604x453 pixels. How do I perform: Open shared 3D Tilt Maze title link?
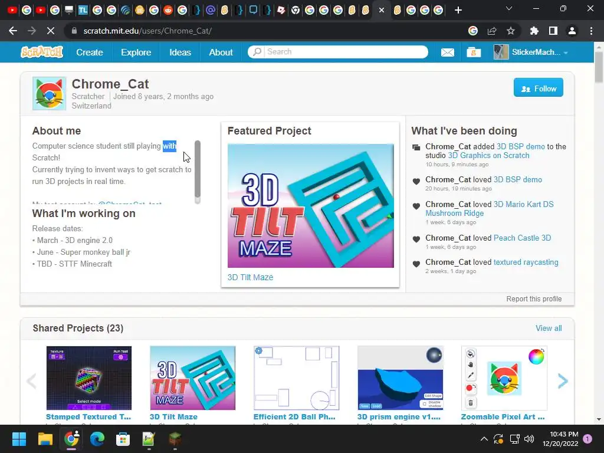174,417
